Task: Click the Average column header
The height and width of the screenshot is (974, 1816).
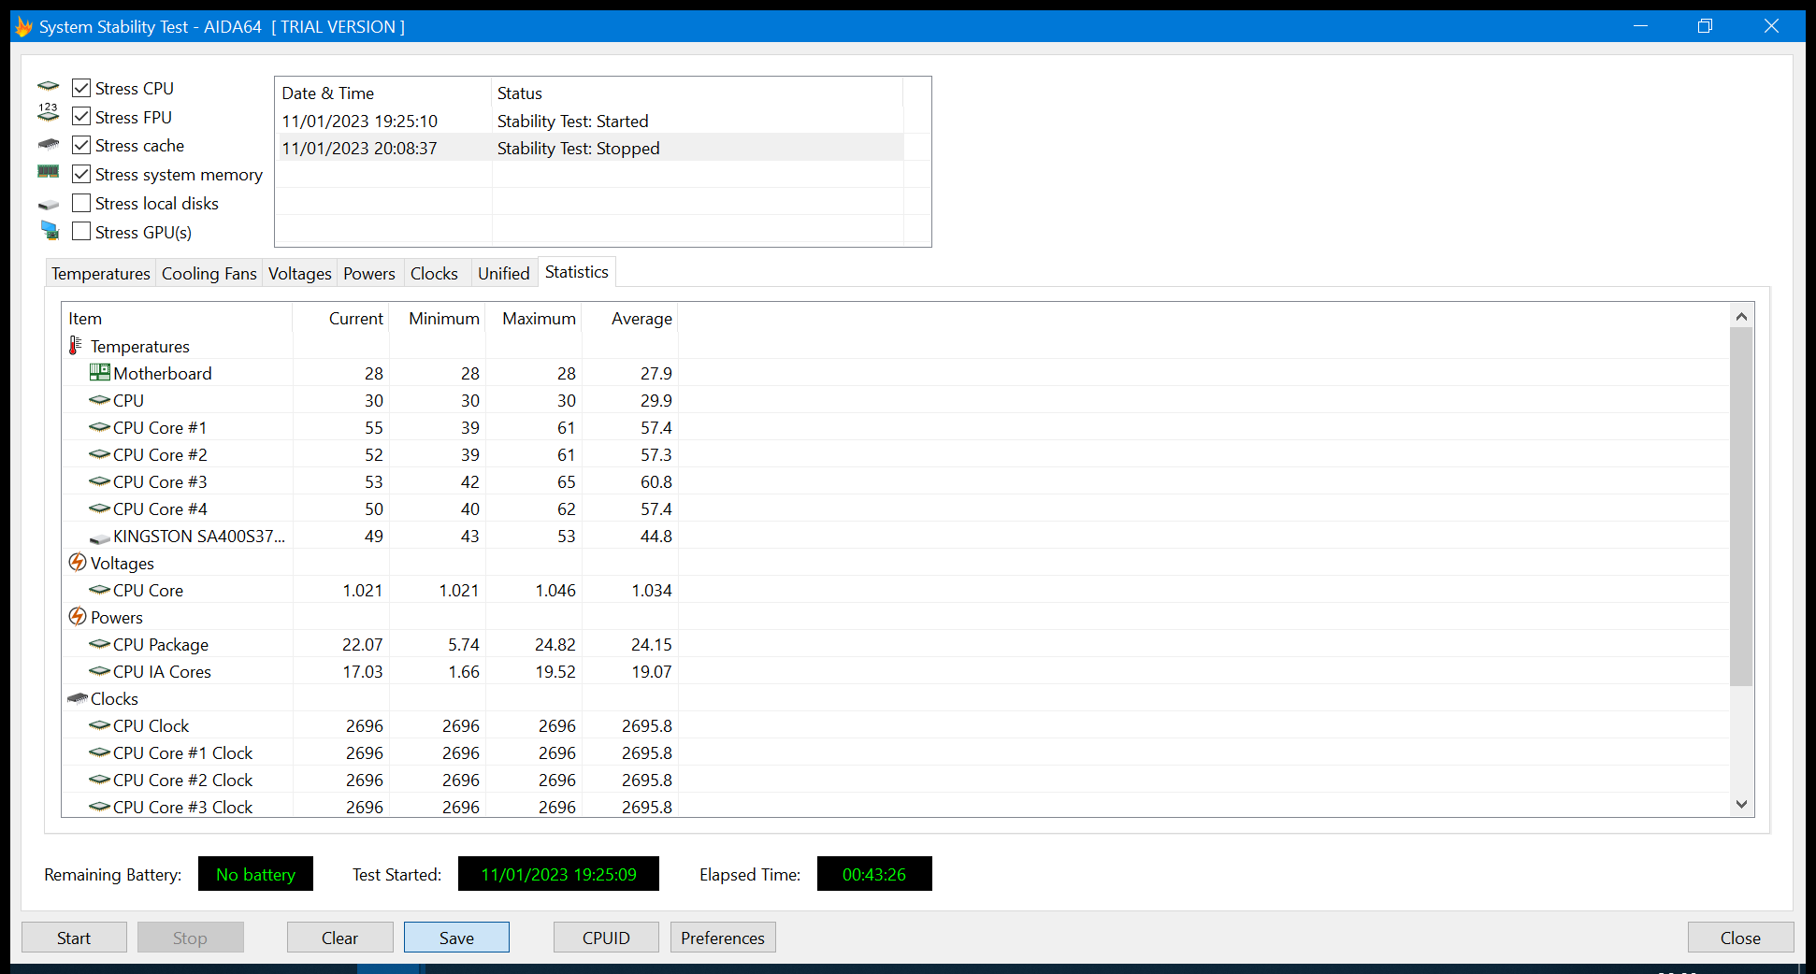Action: 630,319
